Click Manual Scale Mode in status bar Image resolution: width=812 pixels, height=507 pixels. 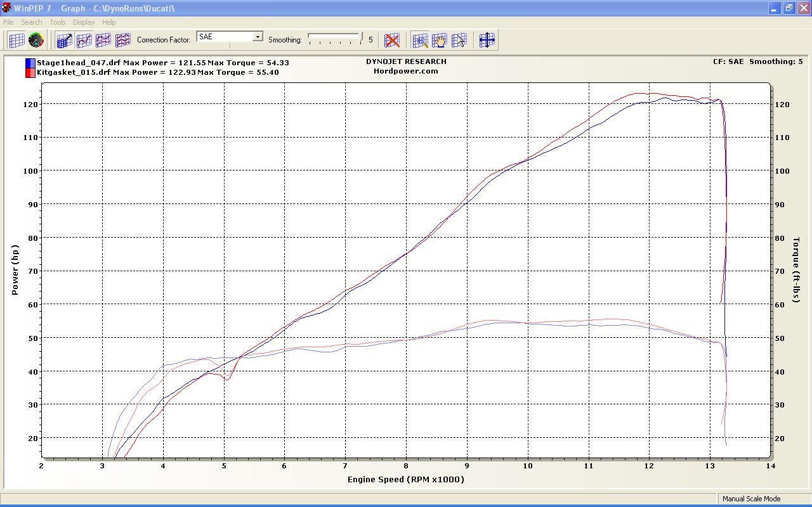click(752, 499)
